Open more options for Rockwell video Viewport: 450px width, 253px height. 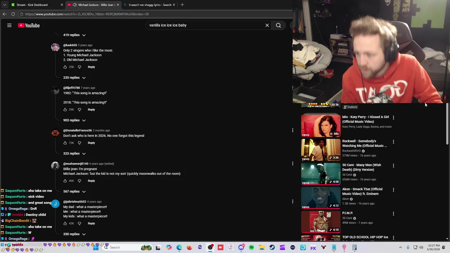click(x=393, y=142)
